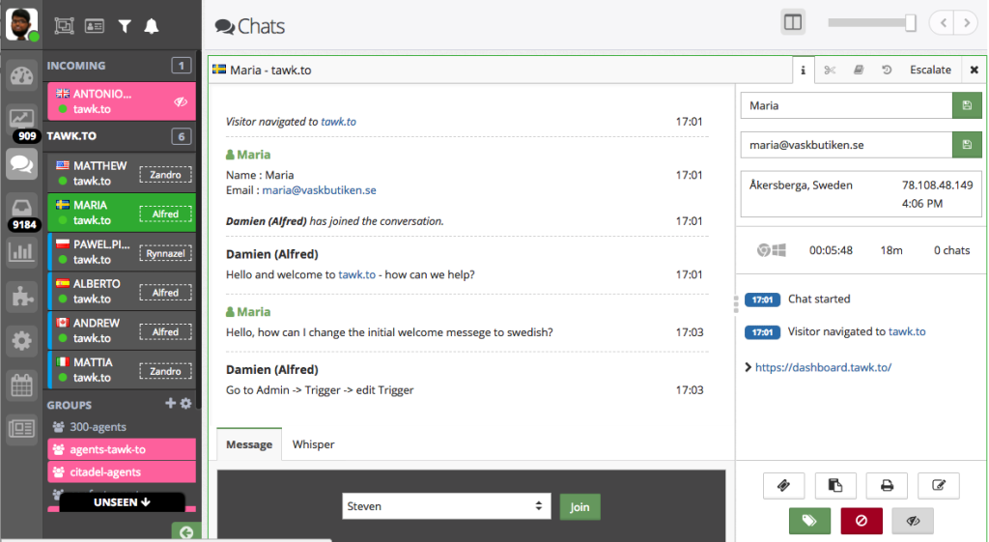Open the Pawel.Pi... chat in the list

pyautogui.click(x=122, y=252)
